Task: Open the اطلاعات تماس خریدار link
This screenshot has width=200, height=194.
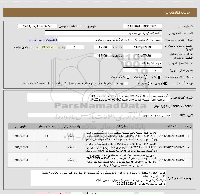Action: point(43,40)
